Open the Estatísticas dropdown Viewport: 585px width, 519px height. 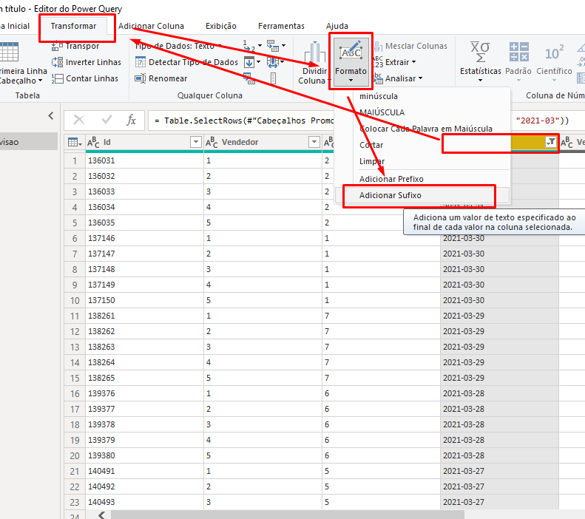click(x=480, y=63)
